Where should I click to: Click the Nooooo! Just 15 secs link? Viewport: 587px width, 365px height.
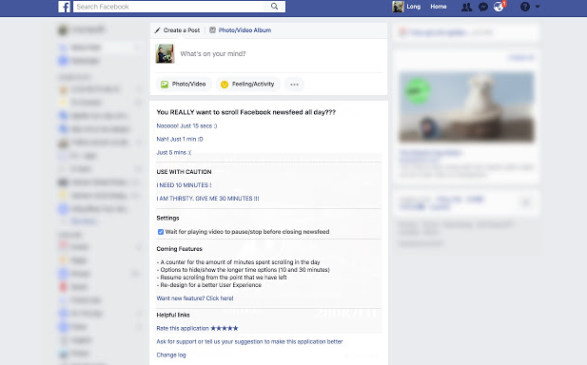pyautogui.click(x=186, y=126)
